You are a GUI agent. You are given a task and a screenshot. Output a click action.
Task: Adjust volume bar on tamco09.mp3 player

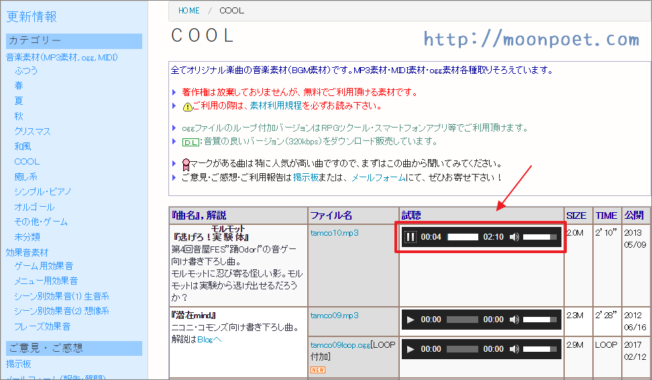coord(540,320)
